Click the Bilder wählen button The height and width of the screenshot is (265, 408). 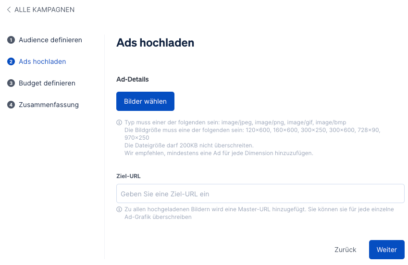pos(145,101)
